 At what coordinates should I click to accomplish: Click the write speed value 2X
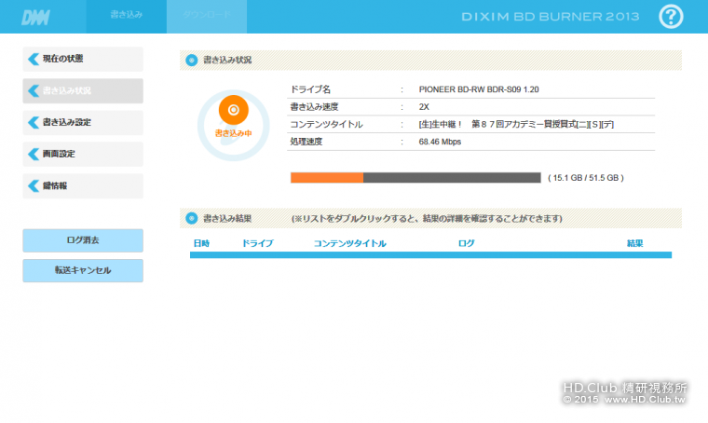pos(424,107)
